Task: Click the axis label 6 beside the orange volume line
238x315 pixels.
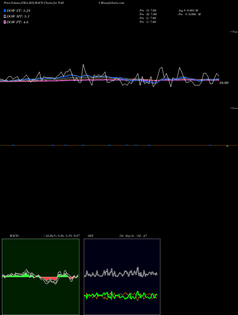Action: (228, 146)
